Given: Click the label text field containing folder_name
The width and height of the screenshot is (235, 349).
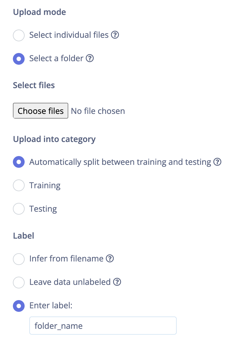Looking at the screenshot, I should (103, 326).
